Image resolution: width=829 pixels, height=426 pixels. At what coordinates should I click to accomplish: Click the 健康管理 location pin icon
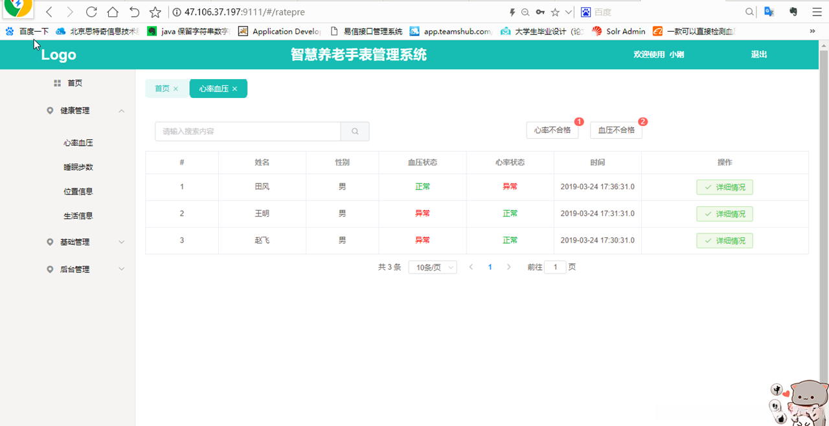[49, 110]
